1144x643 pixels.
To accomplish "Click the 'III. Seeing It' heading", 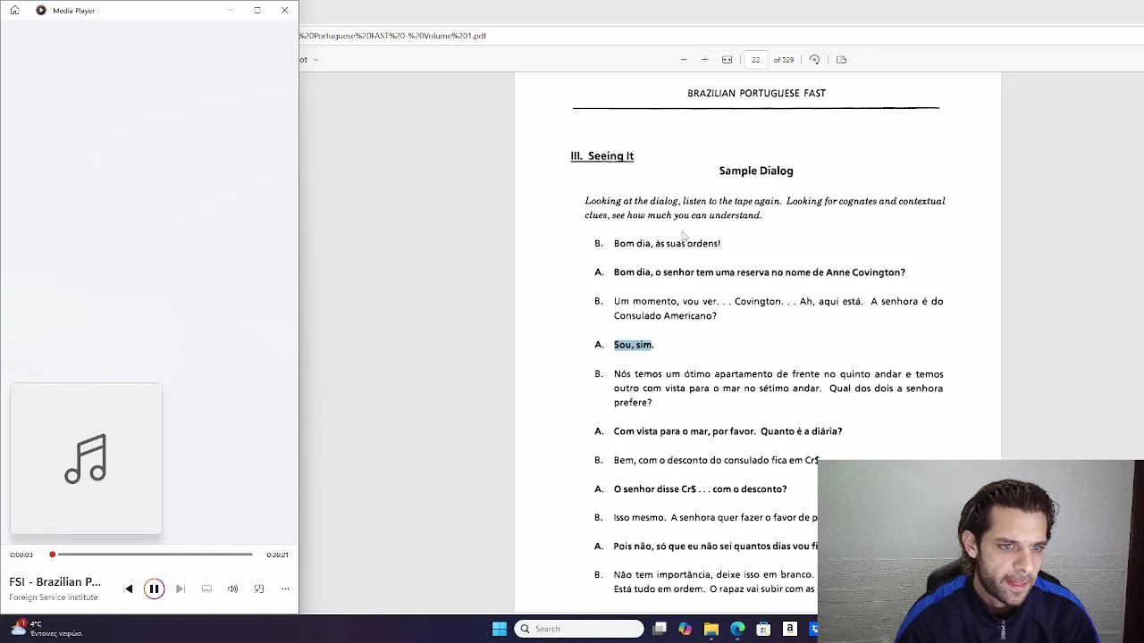I will coord(602,156).
